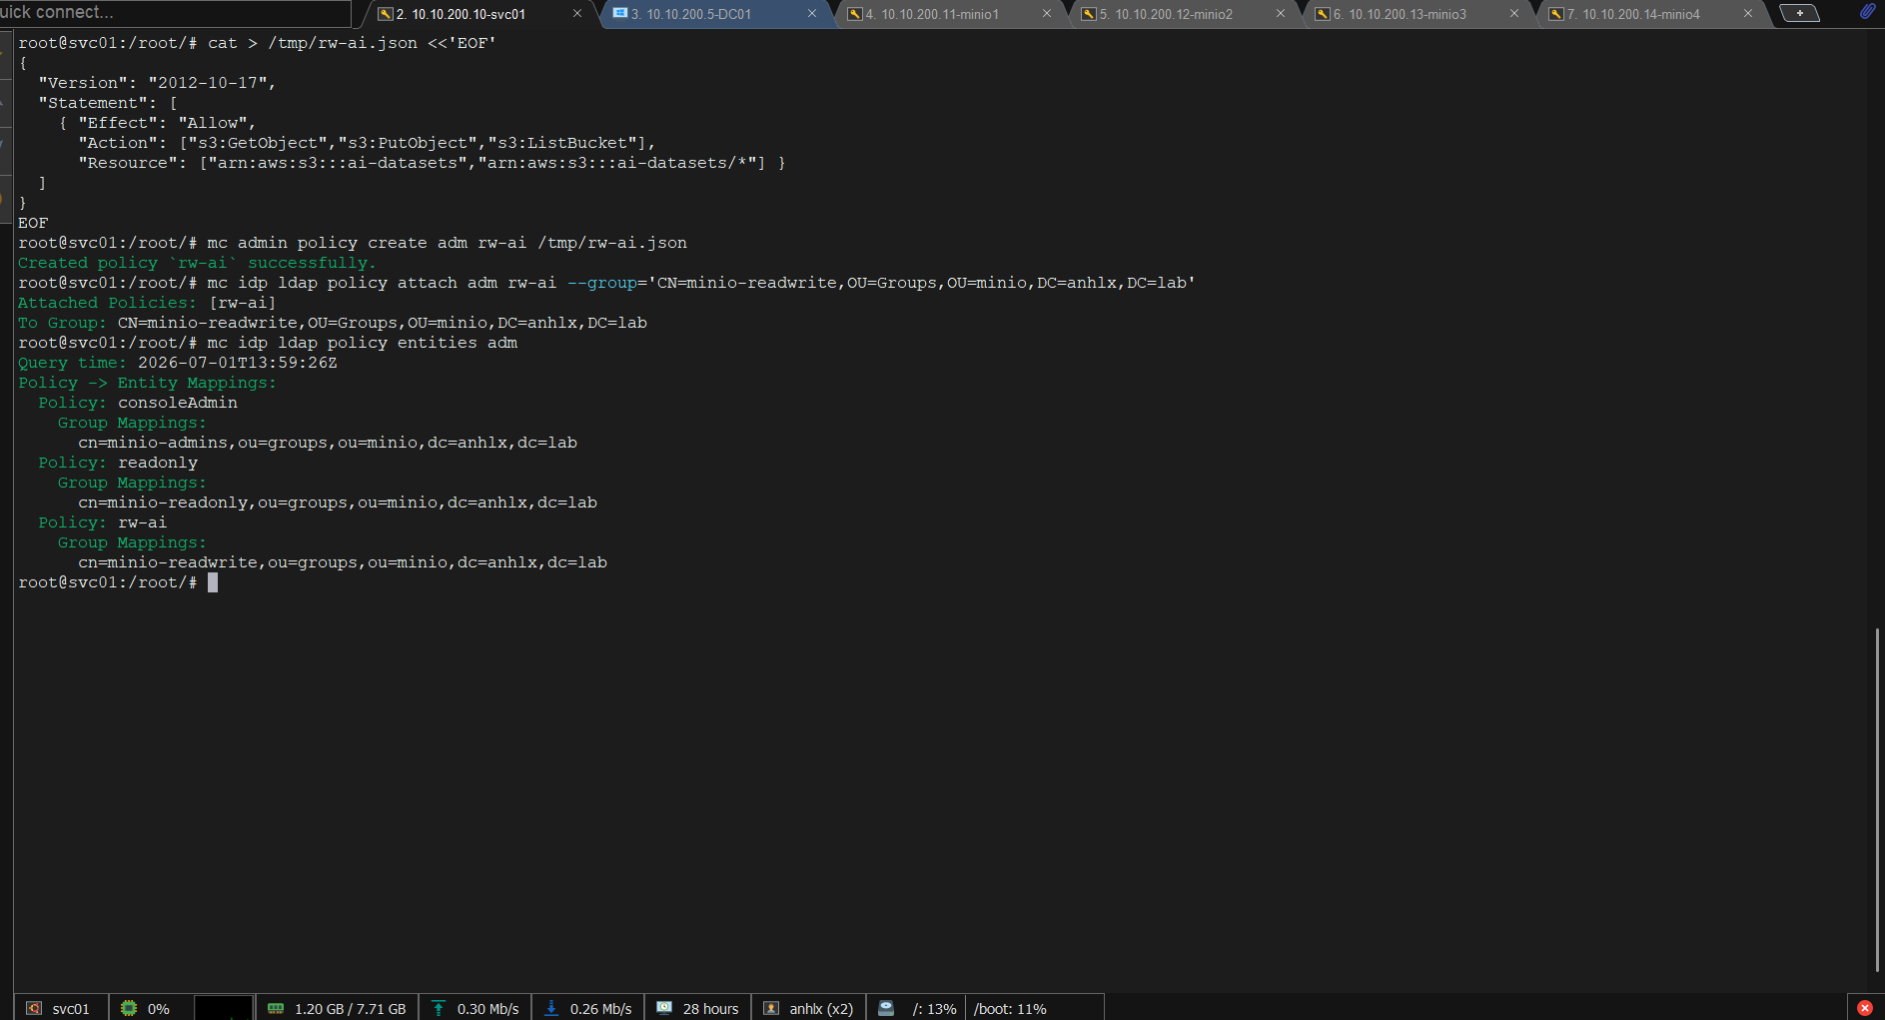Click the CPU usage chip icon
The width and height of the screenshot is (1885, 1020).
(129, 1008)
